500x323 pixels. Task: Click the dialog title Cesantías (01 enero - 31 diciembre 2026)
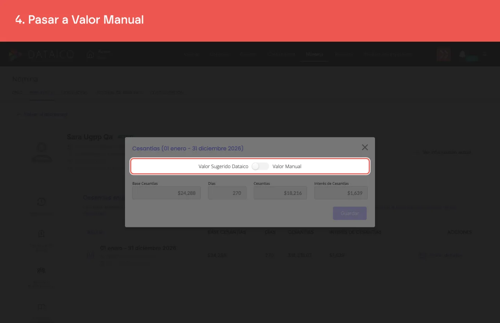click(x=188, y=148)
